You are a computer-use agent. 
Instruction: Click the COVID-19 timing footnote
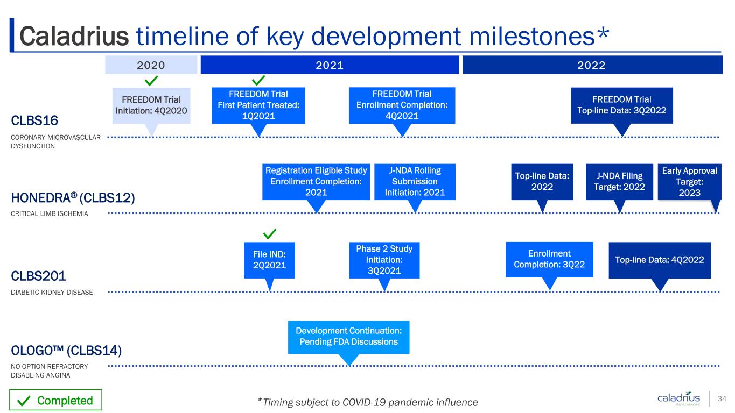tap(368, 402)
